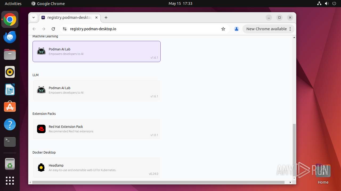Show Applications grid

click(10, 181)
